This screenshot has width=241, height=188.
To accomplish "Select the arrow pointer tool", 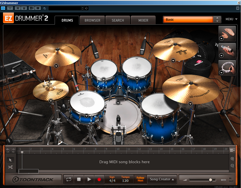I will (x=10, y=160).
